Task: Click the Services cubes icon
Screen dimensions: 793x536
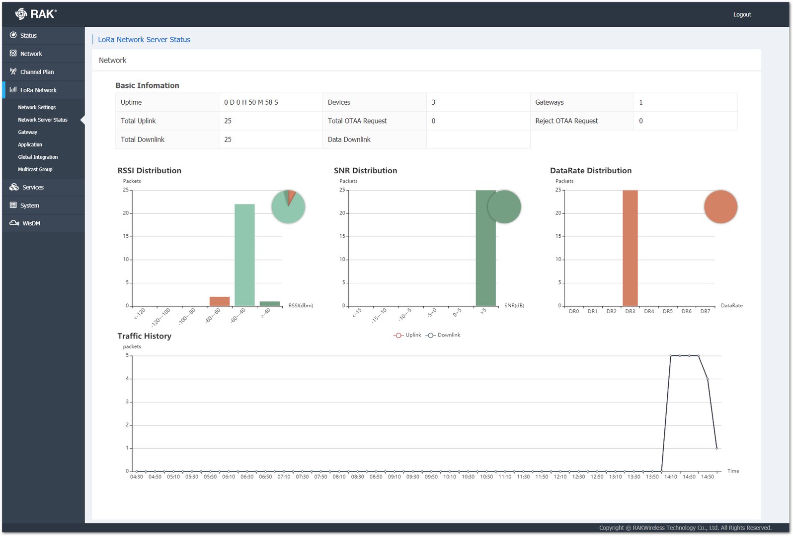Action: pyautogui.click(x=14, y=187)
